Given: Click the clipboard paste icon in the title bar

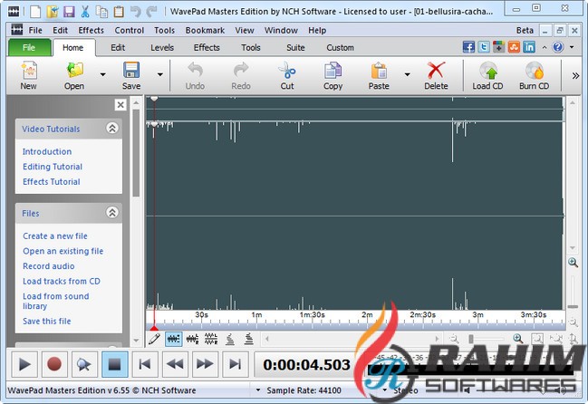Looking at the screenshot, I should coord(119,12).
